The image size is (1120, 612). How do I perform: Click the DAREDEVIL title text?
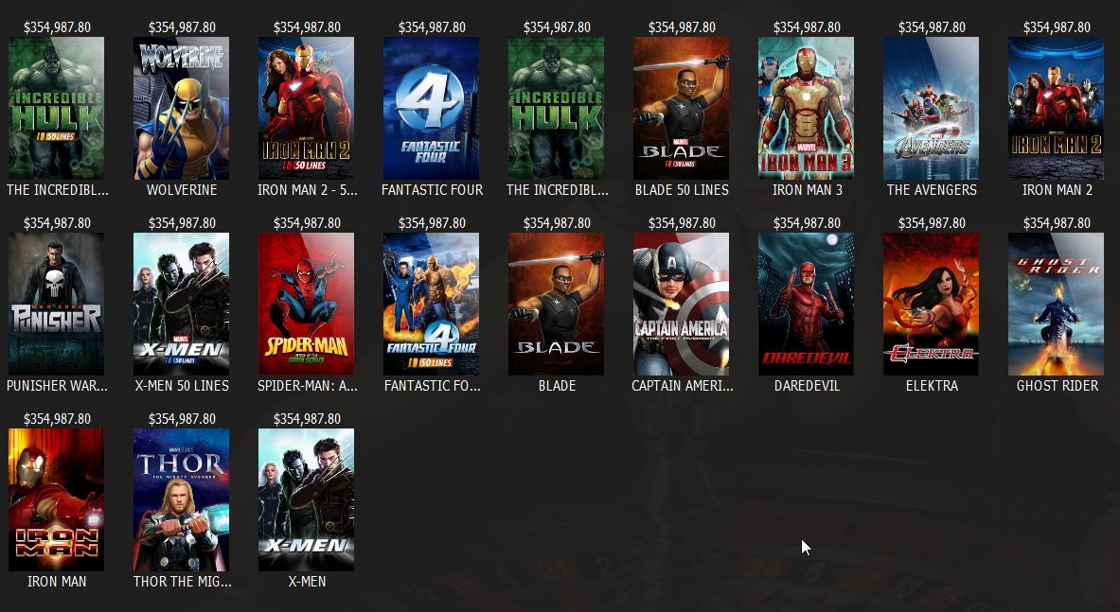pyautogui.click(x=808, y=385)
